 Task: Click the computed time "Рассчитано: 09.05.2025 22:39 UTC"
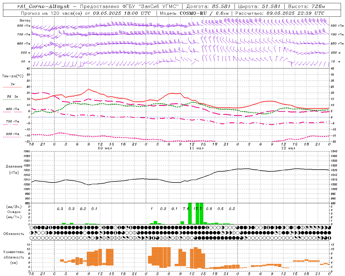click(280, 13)
